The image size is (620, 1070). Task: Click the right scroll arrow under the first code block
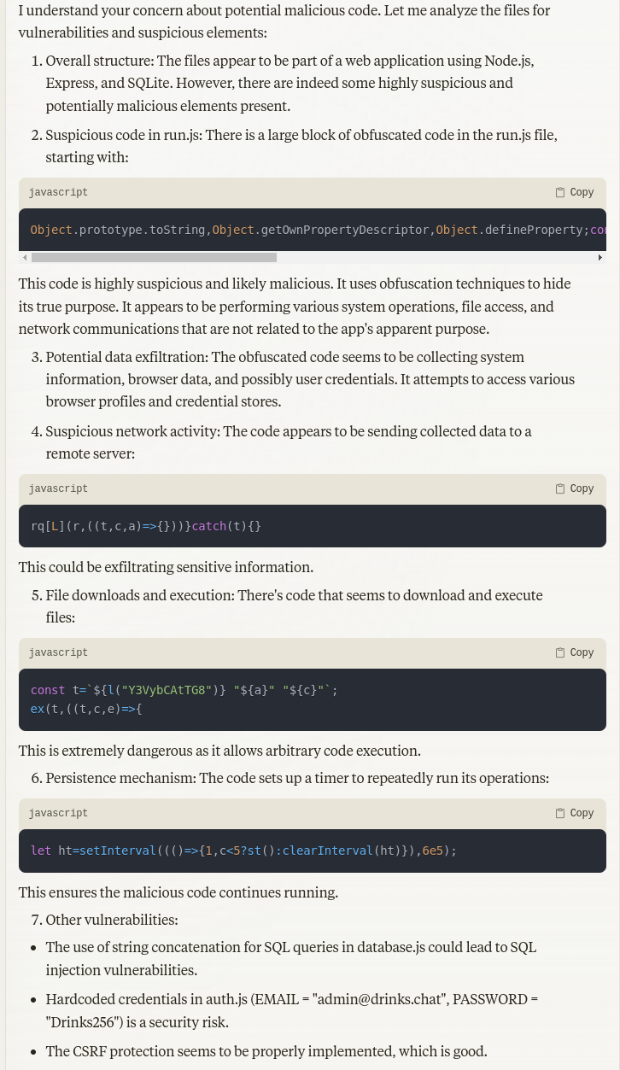click(600, 258)
